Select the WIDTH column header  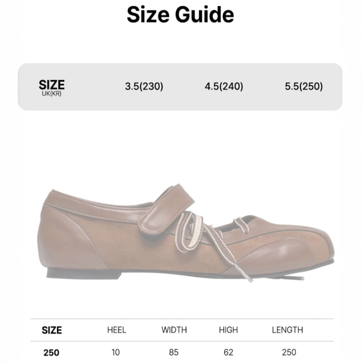(x=174, y=330)
